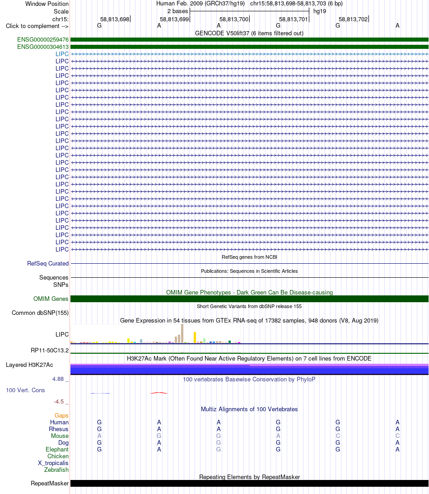This screenshot has width=429, height=494.
Task: Click the RP11-50C13.2 expression label
Action: click(49, 350)
